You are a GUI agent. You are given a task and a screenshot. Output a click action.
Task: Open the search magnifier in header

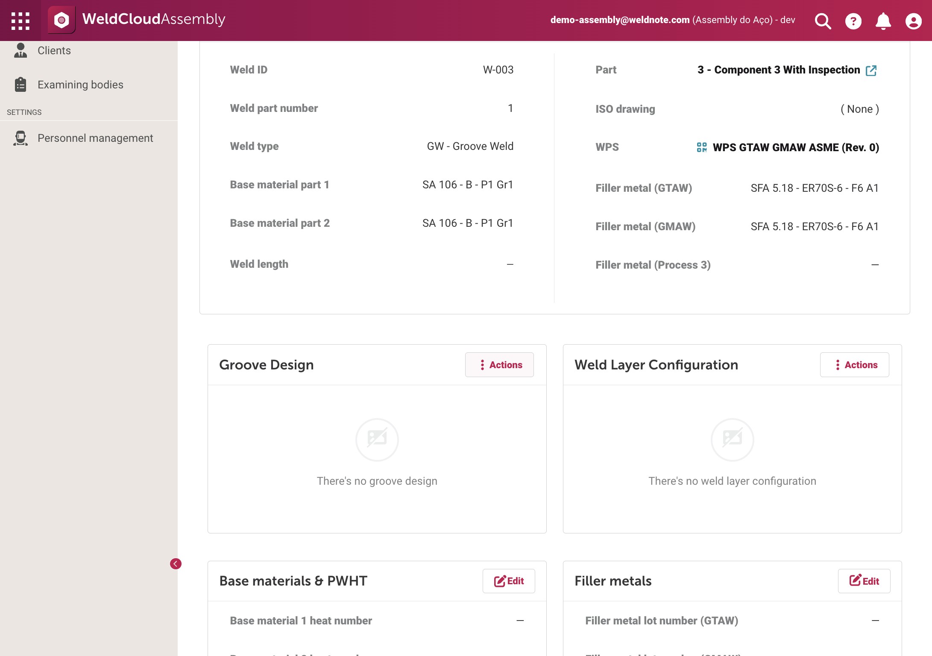click(823, 20)
